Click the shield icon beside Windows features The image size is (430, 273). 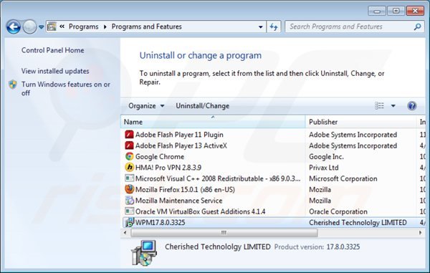[13, 85]
